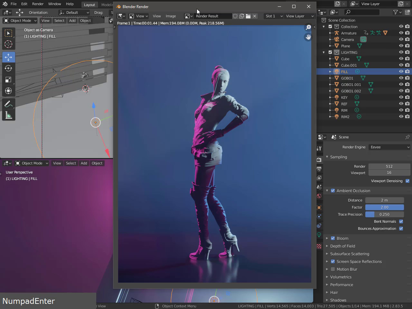Uncheck Bent Normals

(401, 221)
